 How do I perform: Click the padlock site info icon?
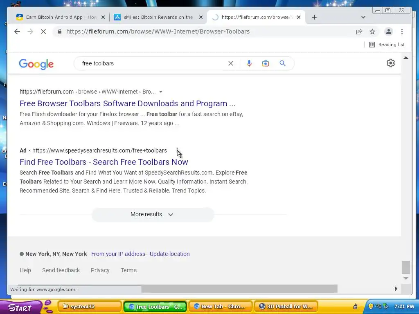click(x=60, y=31)
